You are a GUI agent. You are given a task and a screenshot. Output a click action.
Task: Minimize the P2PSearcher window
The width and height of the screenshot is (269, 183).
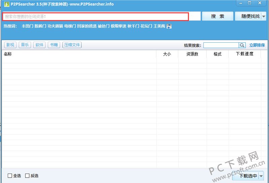[x=241, y=3]
